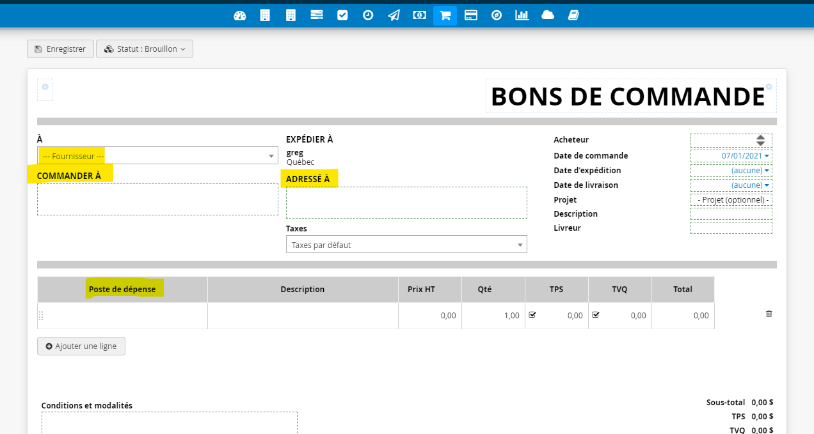Image resolution: width=814 pixels, height=434 pixels.
Task: Click the trash icon to delete the line
Action: coord(769,314)
